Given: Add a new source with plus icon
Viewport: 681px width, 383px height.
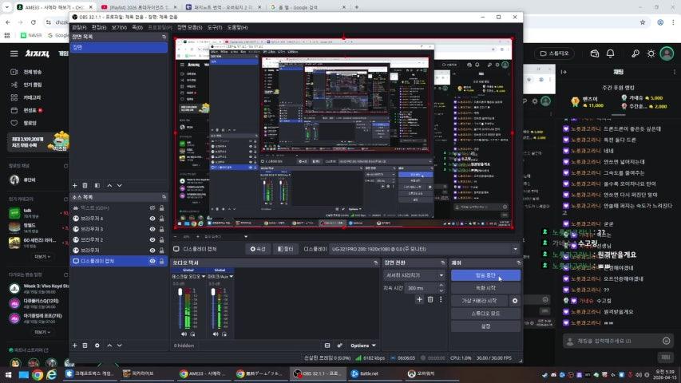Looking at the screenshot, I should pyautogui.click(x=75, y=345).
